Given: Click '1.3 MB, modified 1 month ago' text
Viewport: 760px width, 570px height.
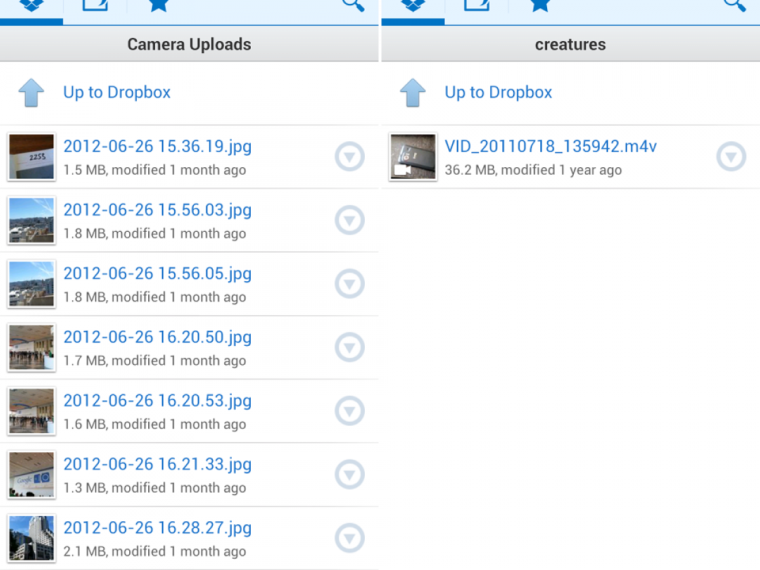Looking at the screenshot, I should pyautogui.click(x=155, y=488).
